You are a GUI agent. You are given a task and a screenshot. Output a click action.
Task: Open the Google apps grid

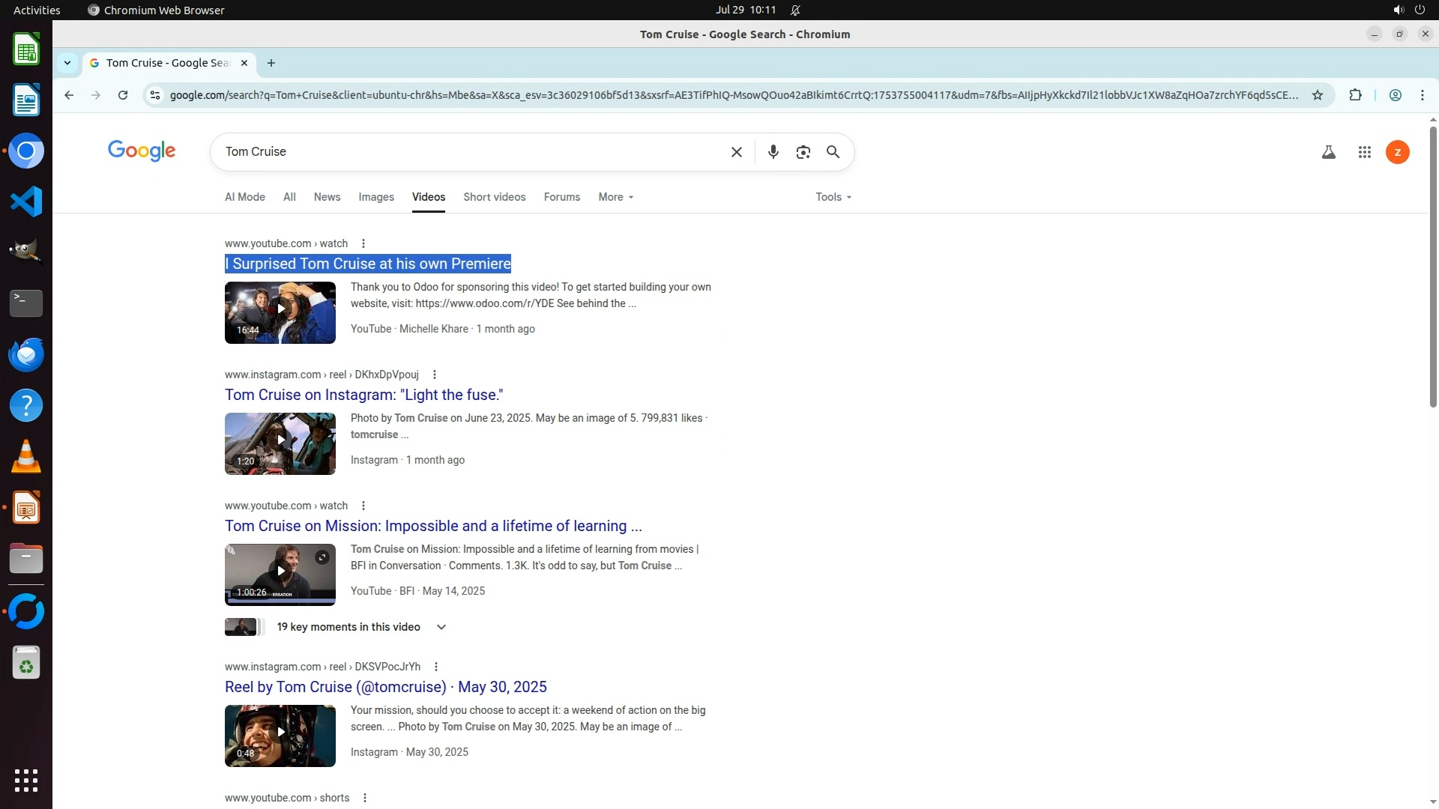1364,152
